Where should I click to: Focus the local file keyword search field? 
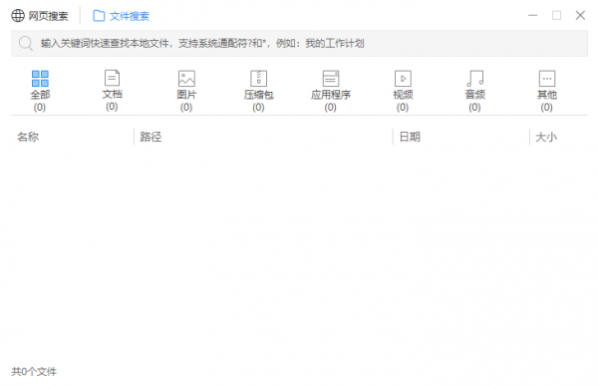[299, 43]
